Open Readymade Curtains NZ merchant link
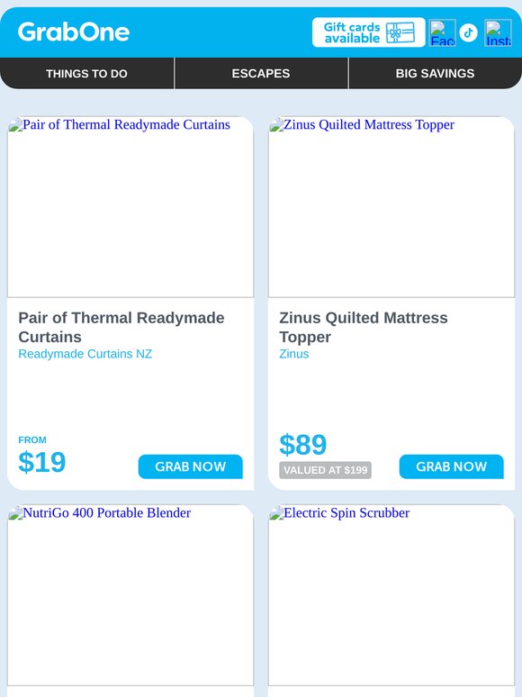522x697 pixels. click(85, 354)
